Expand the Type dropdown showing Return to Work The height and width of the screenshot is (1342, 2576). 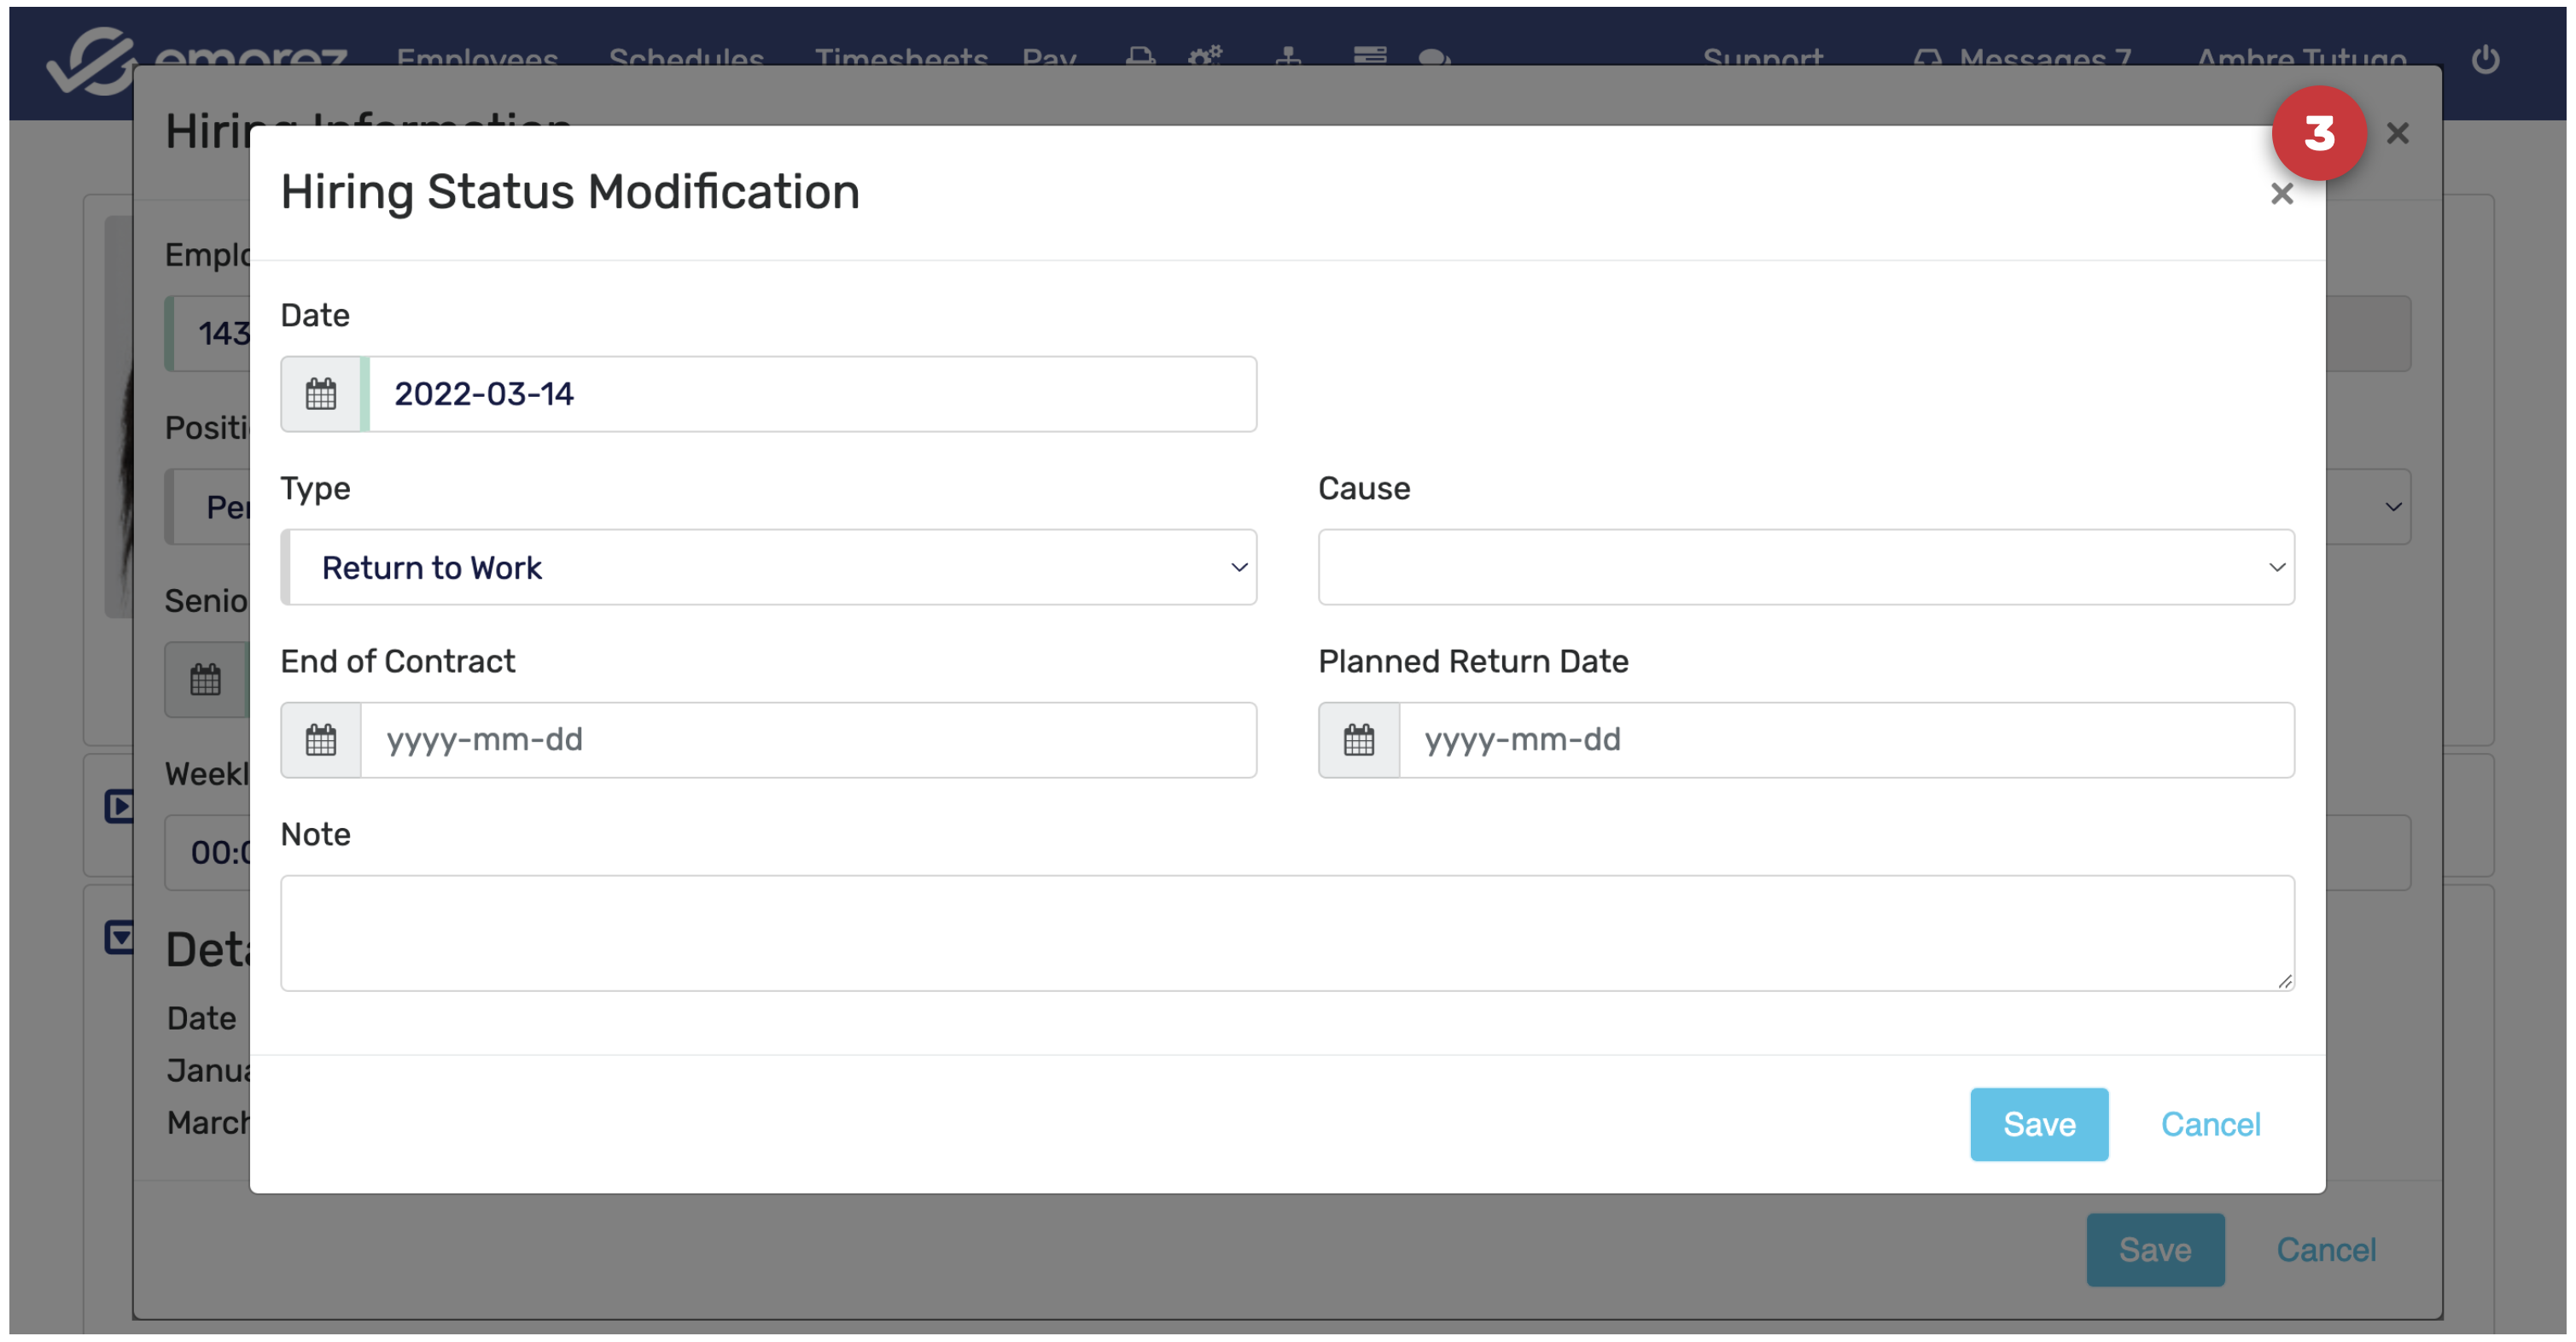[x=768, y=567]
